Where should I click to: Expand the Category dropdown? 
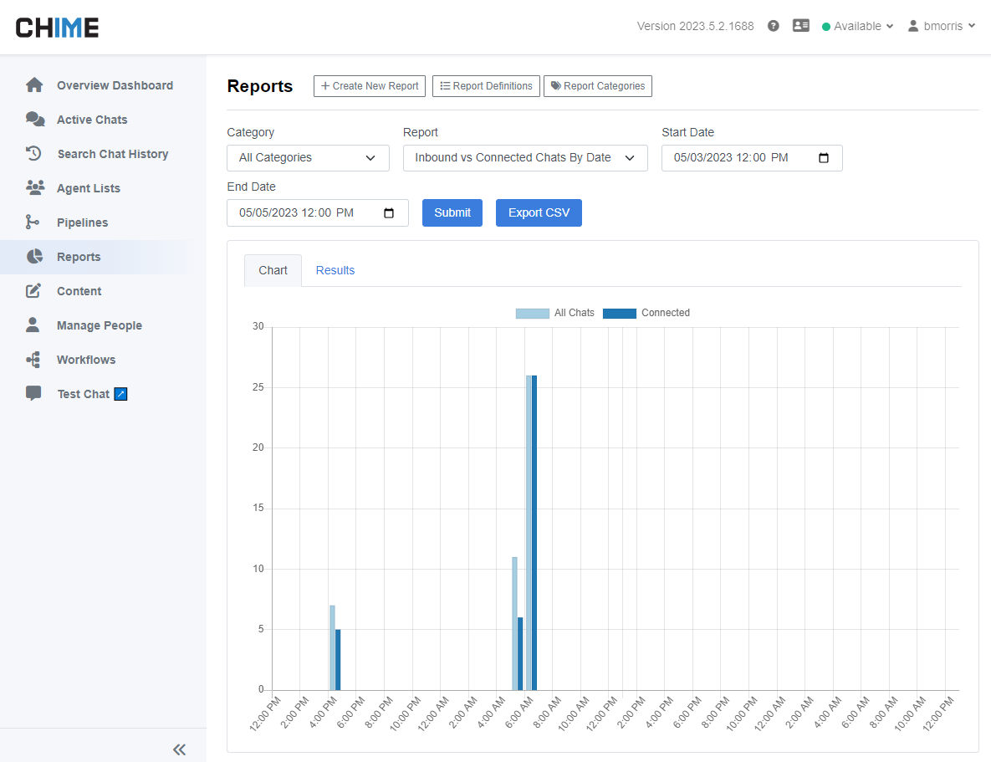pos(308,158)
